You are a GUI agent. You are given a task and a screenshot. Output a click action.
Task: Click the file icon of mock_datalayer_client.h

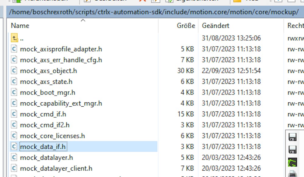click(14, 168)
